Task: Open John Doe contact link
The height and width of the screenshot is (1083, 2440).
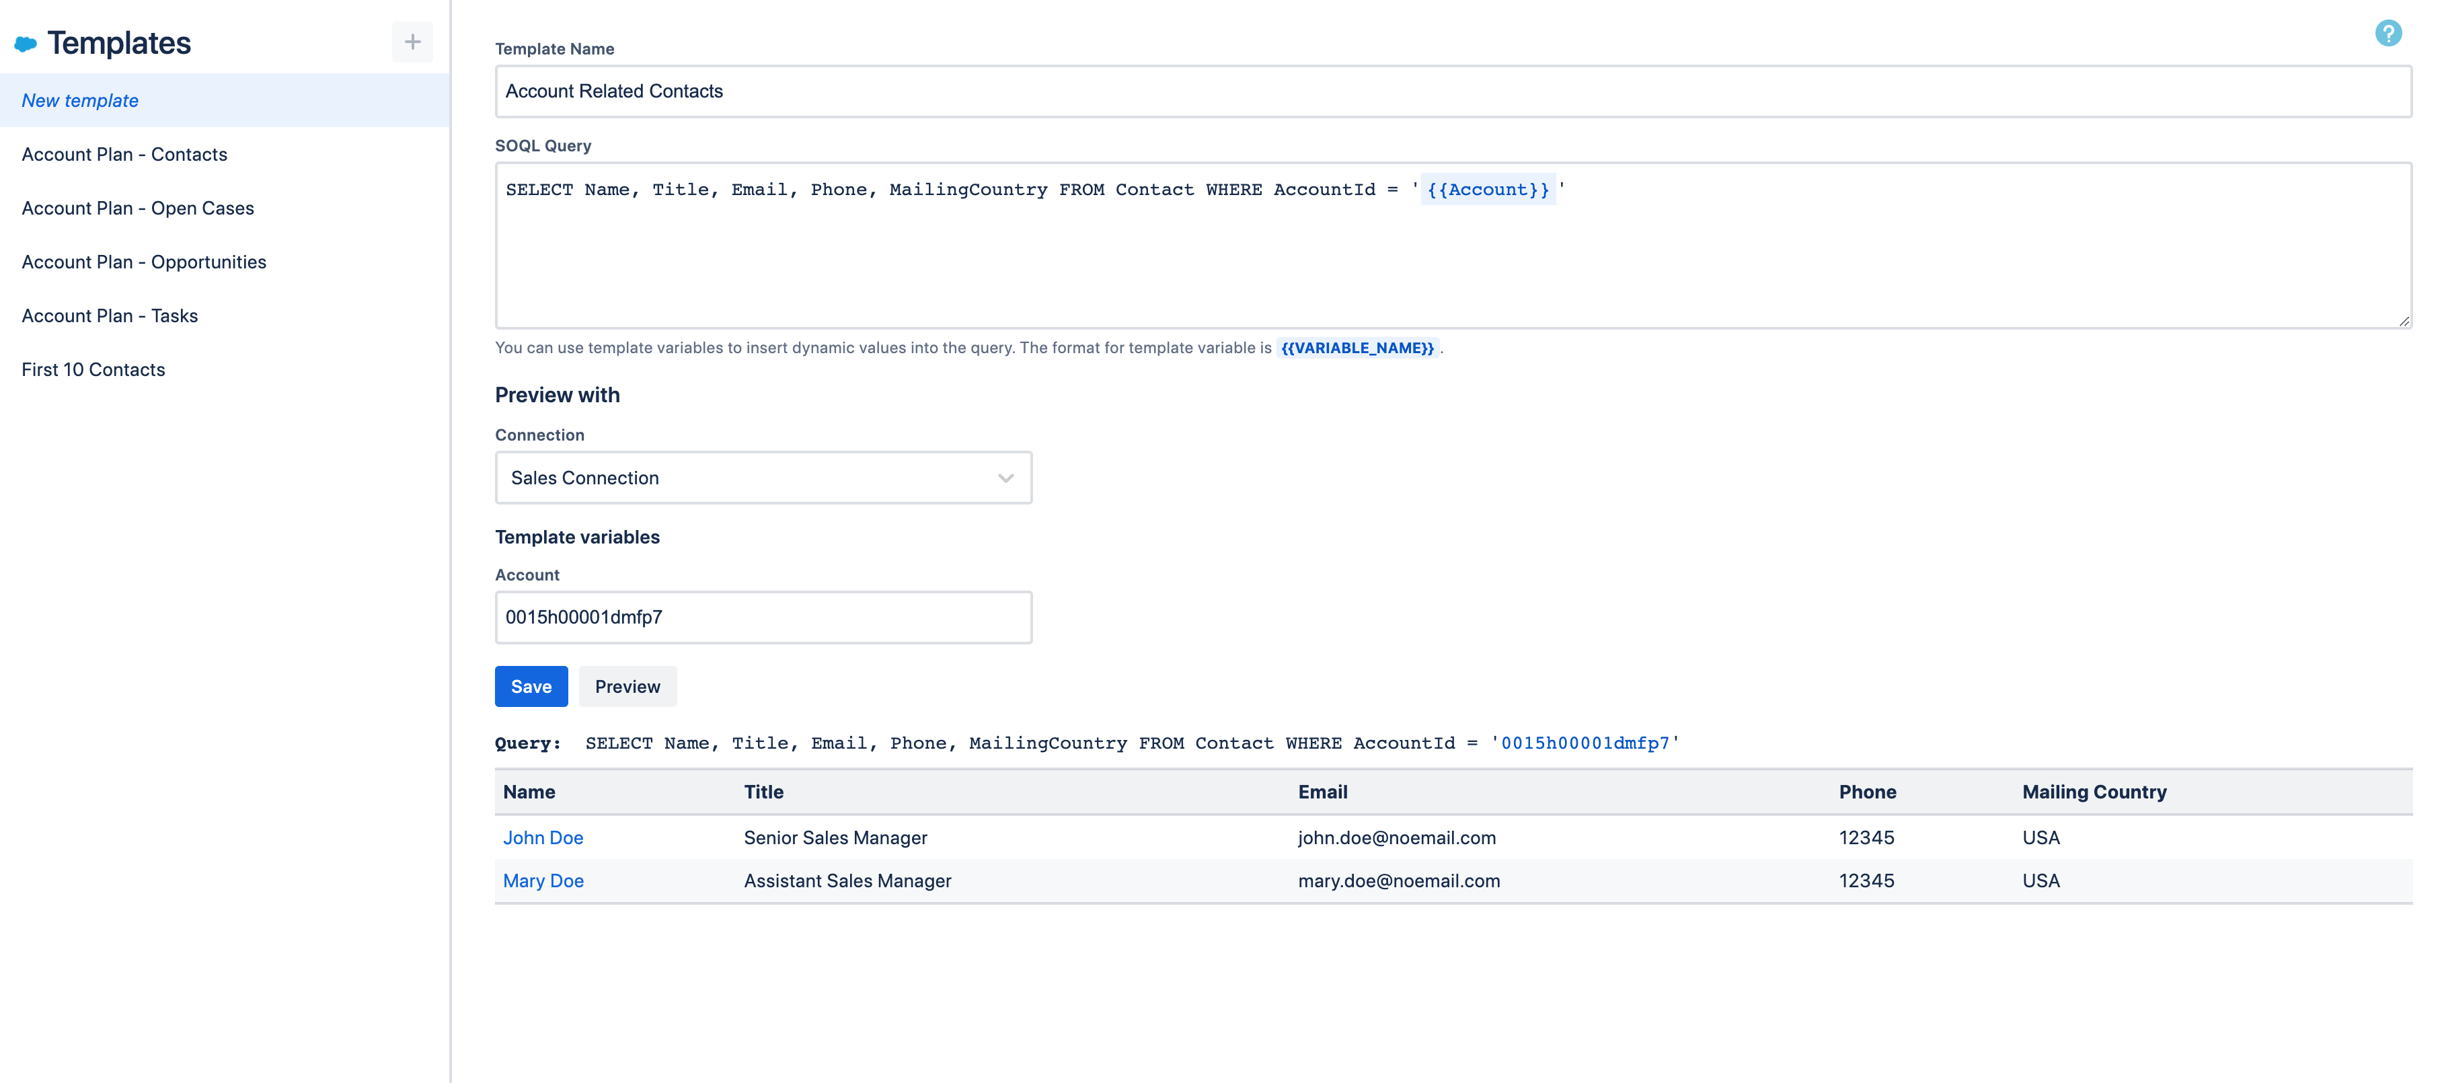Action: click(543, 839)
